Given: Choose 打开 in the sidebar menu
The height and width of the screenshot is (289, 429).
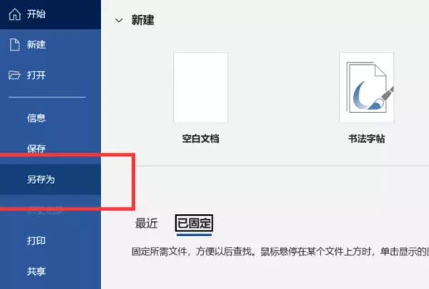Looking at the screenshot, I should pyautogui.click(x=50, y=75).
